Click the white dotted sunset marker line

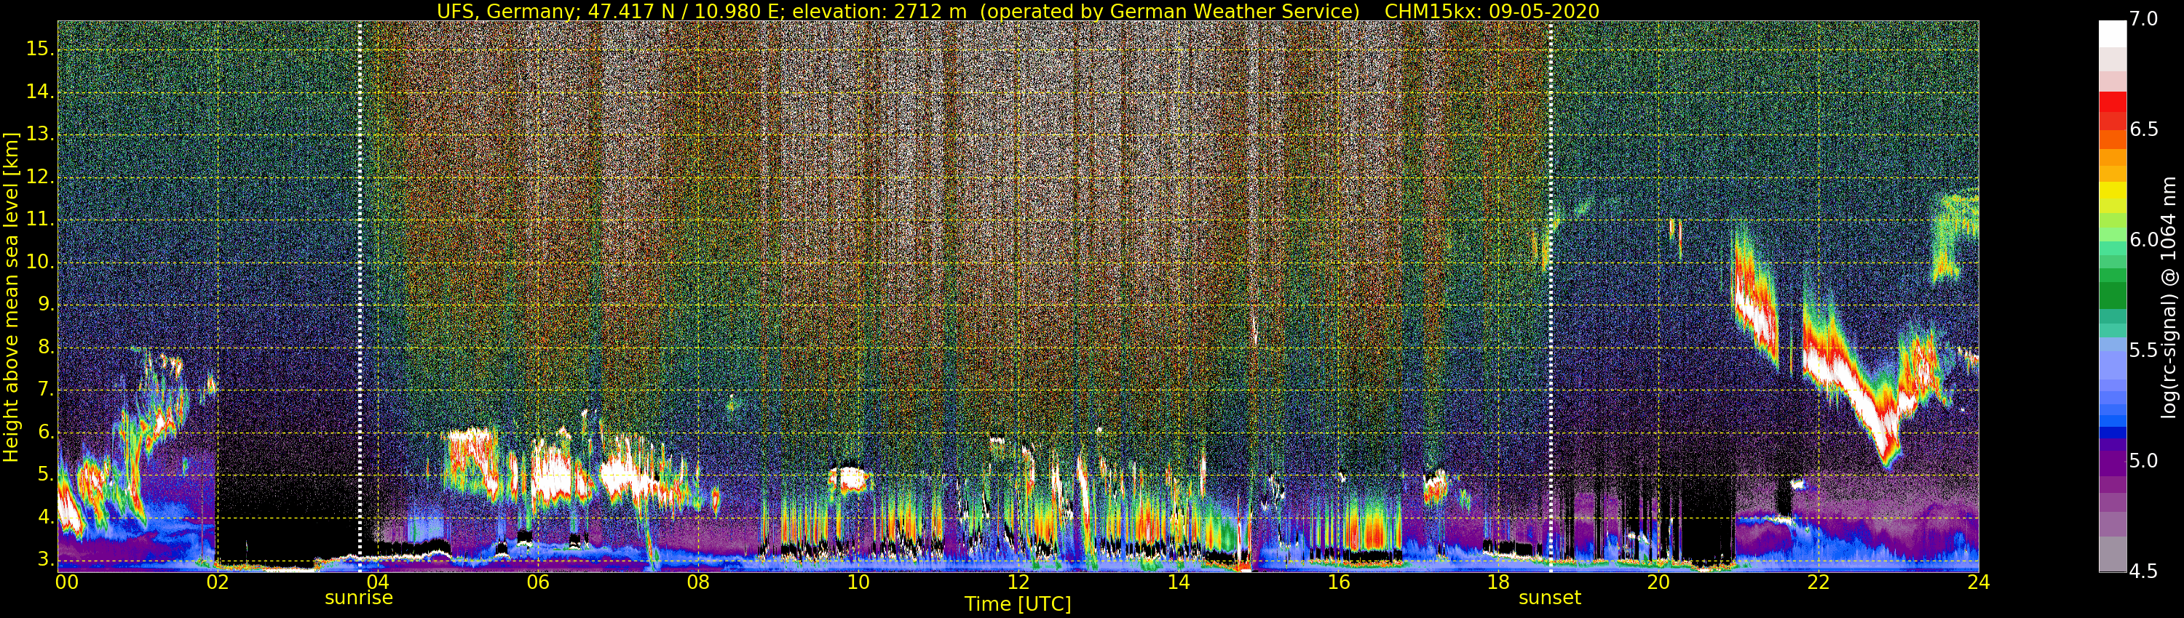(x=1551, y=297)
